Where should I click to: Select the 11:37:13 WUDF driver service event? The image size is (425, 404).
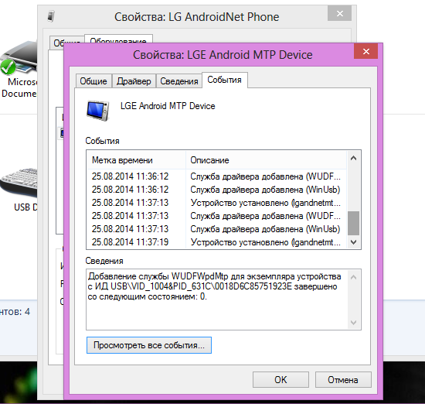pos(216,216)
